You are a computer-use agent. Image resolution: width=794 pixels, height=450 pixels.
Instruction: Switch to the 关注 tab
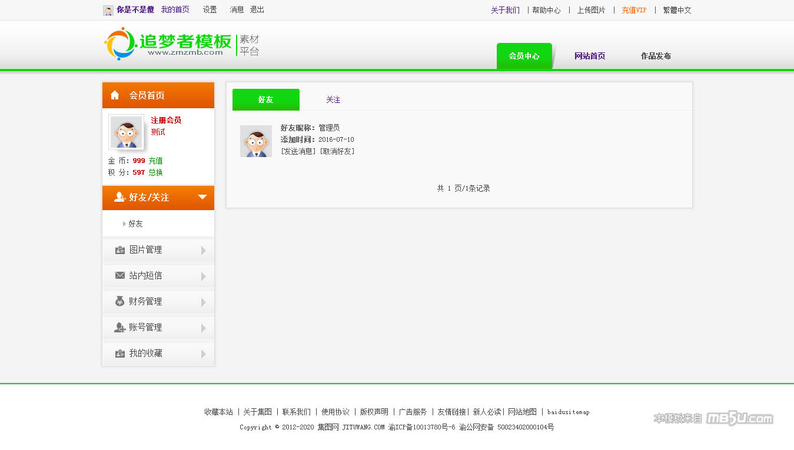333,100
